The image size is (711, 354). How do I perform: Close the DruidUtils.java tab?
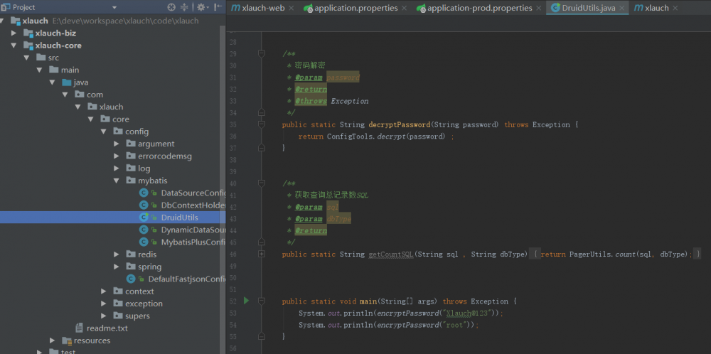point(621,8)
